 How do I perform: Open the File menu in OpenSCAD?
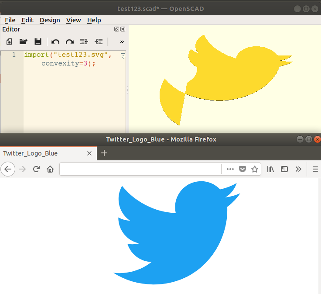tap(10, 20)
